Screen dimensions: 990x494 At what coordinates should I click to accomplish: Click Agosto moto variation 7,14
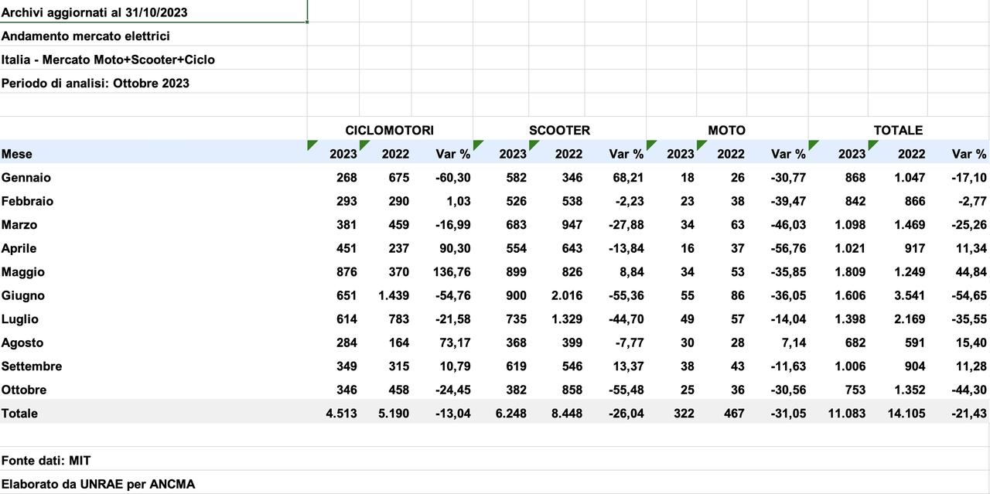tap(794, 342)
